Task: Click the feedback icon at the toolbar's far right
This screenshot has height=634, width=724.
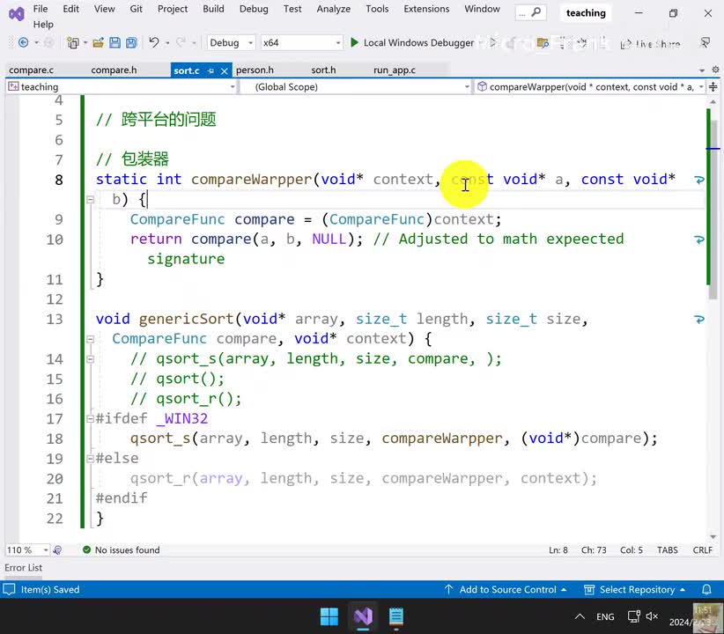Action: coord(705,43)
